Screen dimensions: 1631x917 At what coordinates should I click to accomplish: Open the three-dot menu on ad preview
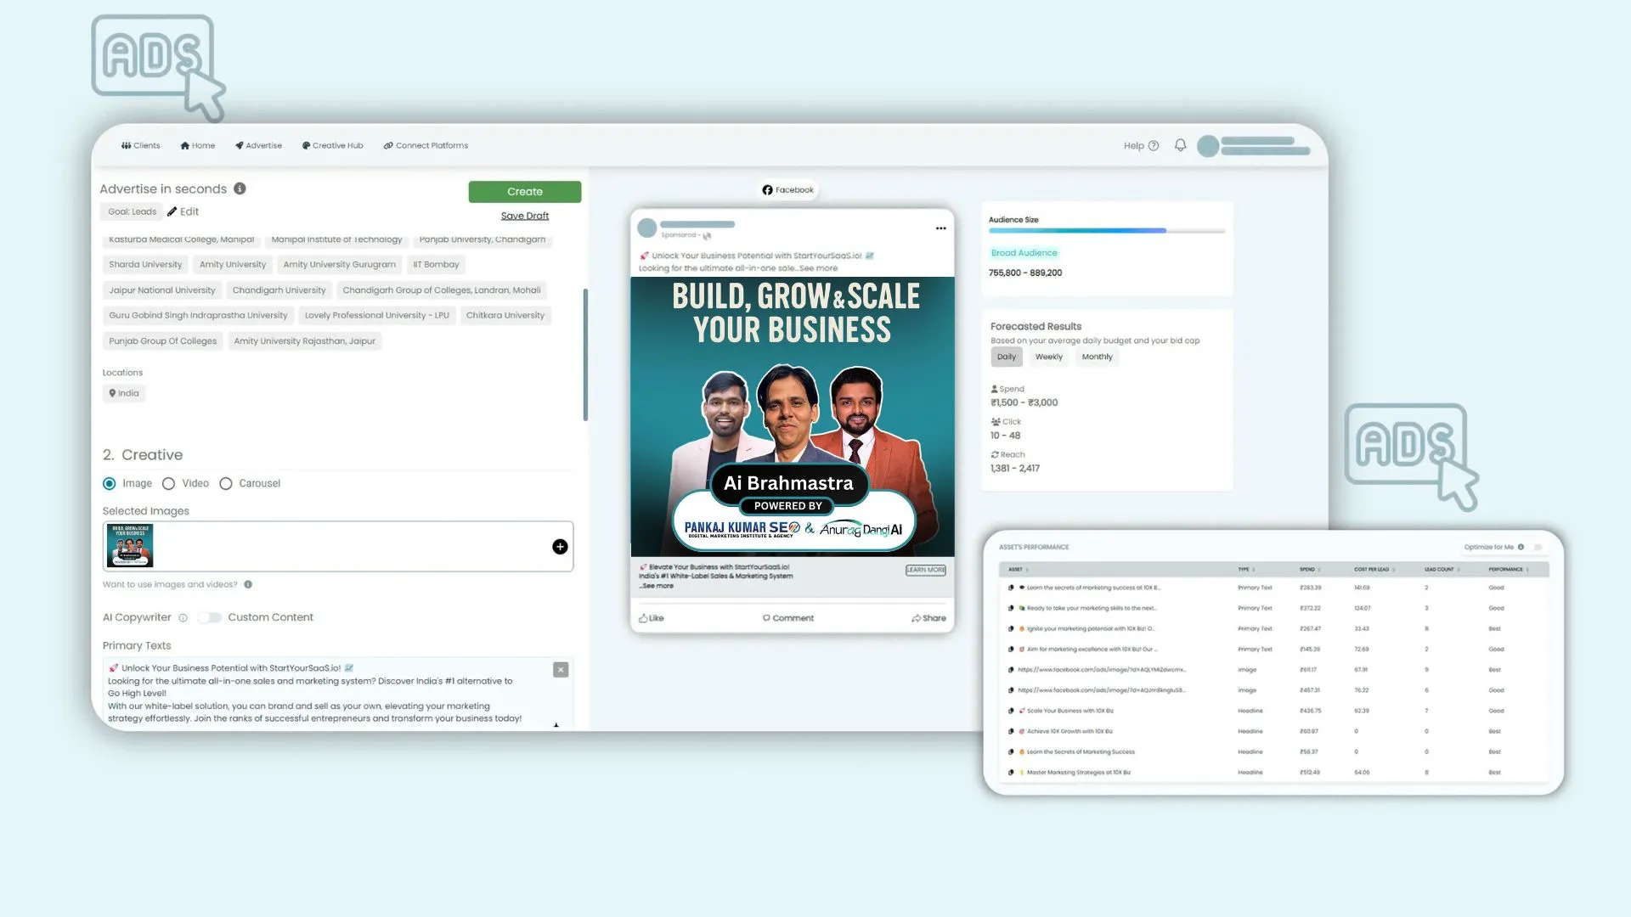(x=940, y=228)
